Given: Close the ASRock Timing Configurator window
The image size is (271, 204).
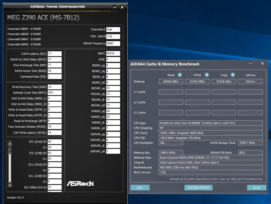Looking at the screenshot, I should [122, 7].
